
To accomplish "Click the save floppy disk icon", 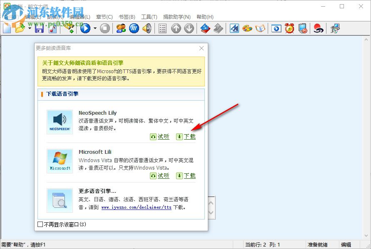I will click(x=39, y=29).
